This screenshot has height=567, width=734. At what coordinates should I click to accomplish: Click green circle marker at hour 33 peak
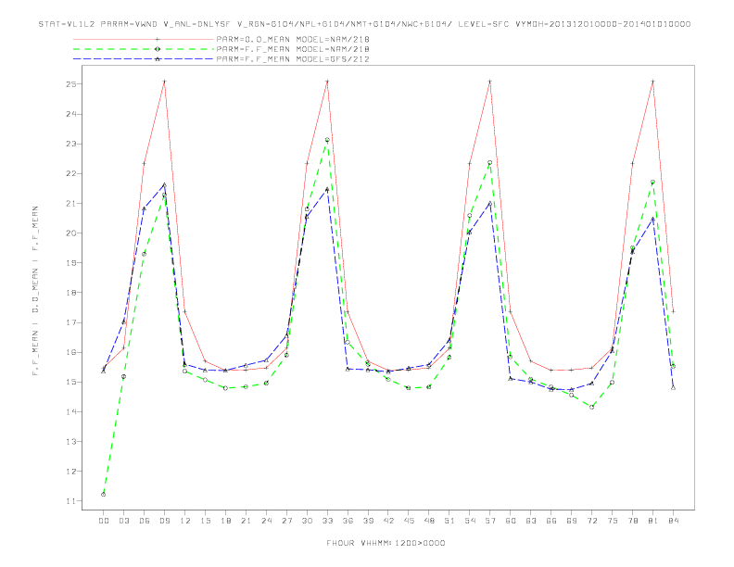[x=327, y=140]
